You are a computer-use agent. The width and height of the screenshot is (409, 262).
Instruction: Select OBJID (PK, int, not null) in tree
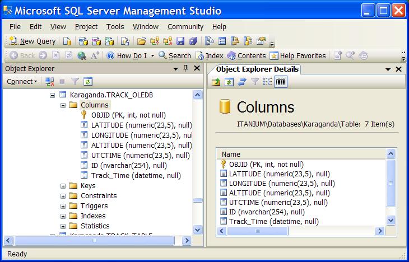(128, 115)
